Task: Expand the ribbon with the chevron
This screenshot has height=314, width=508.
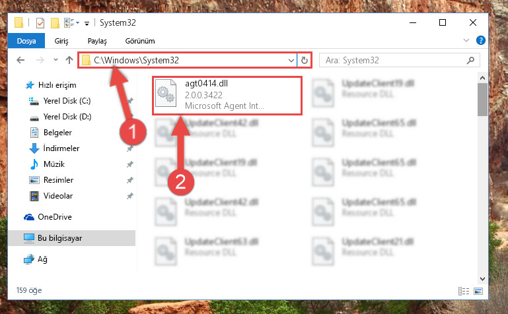Action: [x=466, y=40]
